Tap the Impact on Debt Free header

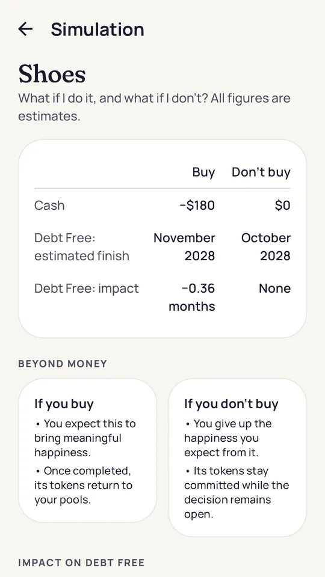point(81,563)
